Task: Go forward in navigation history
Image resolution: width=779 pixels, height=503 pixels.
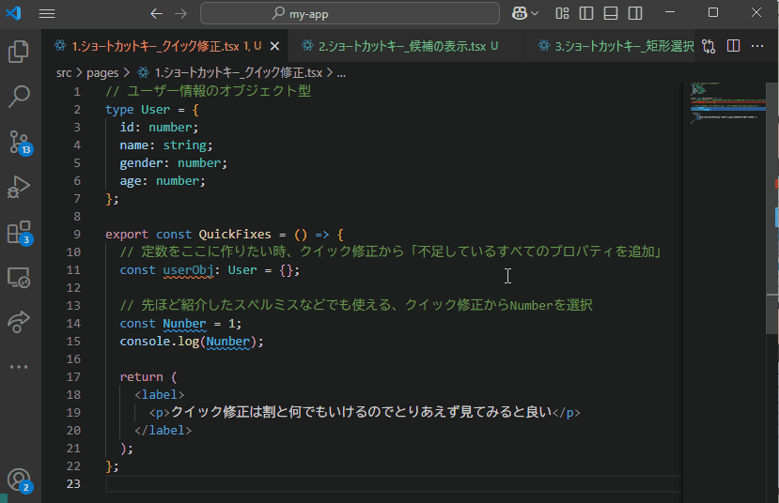Action: tap(180, 13)
